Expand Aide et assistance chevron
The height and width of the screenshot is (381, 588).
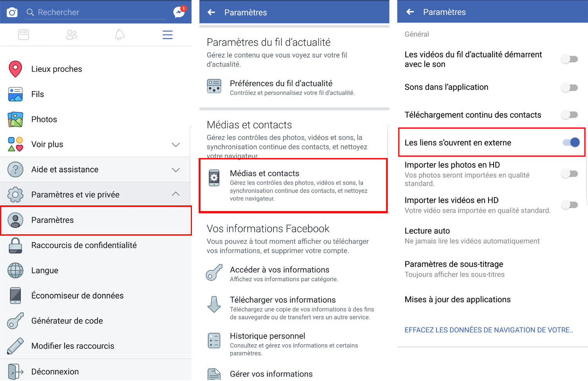pyautogui.click(x=175, y=170)
